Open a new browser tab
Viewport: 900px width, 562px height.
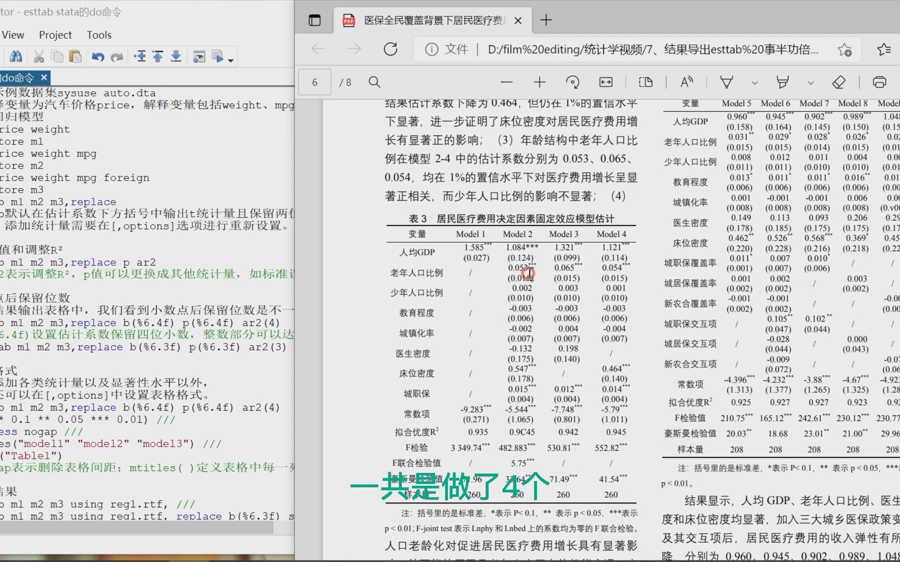click(546, 20)
